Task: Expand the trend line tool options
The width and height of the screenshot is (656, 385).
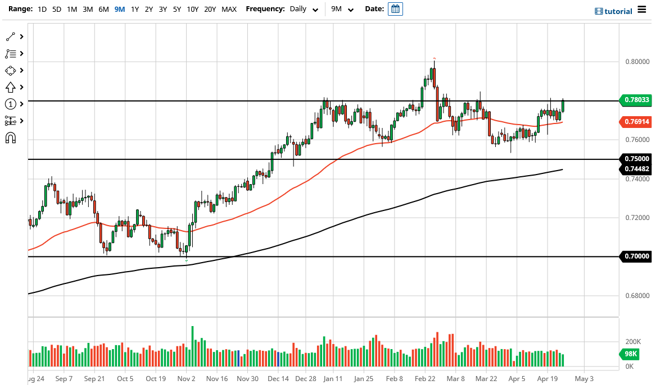Action: [21, 36]
